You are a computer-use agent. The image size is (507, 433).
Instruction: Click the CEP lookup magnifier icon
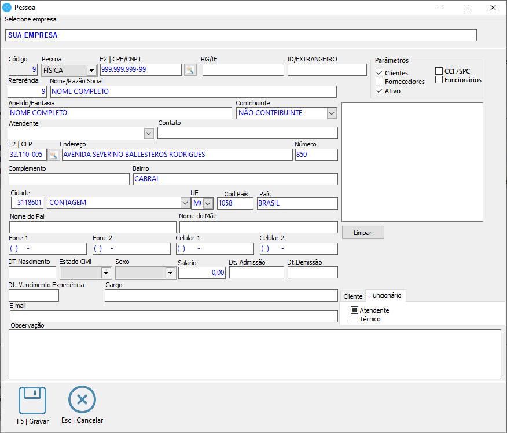53,155
